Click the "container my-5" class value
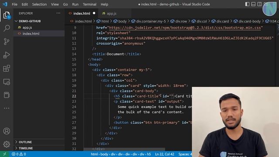279x157 pixels. pos(133,70)
